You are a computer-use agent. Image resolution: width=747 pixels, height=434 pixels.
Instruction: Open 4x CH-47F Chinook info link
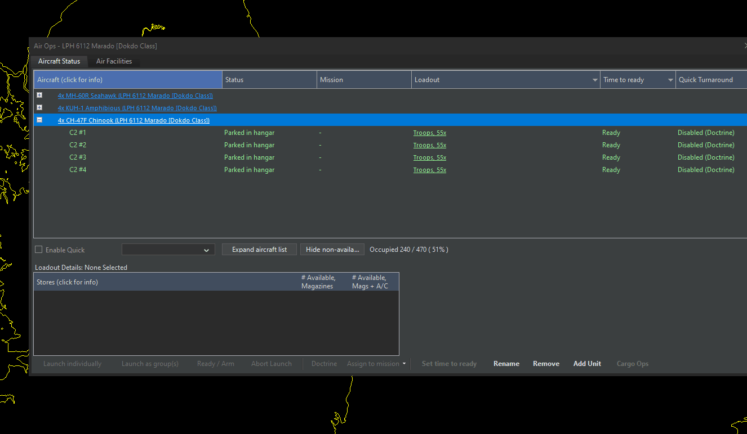pos(134,120)
